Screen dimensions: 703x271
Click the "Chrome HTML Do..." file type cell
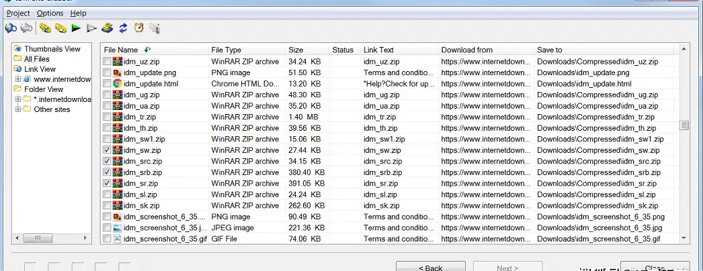[245, 84]
